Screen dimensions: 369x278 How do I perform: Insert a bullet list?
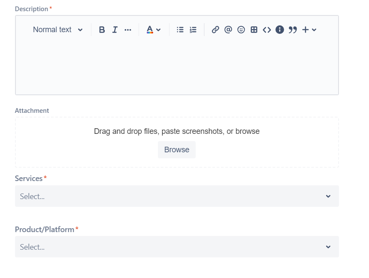(x=180, y=30)
